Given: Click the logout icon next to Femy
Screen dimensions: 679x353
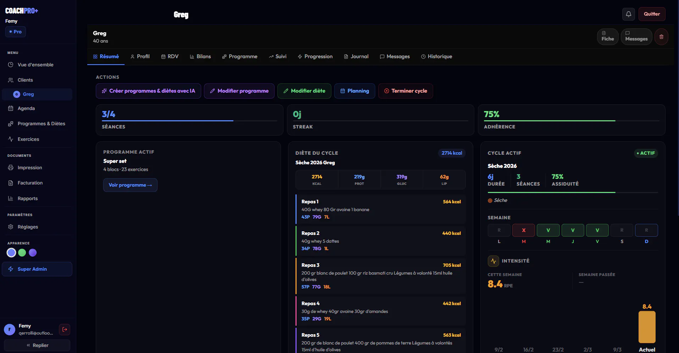Looking at the screenshot, I should tap(65, 330).
